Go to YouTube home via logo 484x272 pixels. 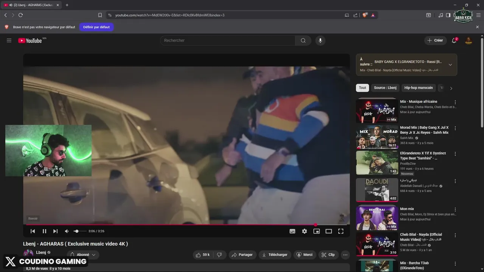tap(30, 40)
